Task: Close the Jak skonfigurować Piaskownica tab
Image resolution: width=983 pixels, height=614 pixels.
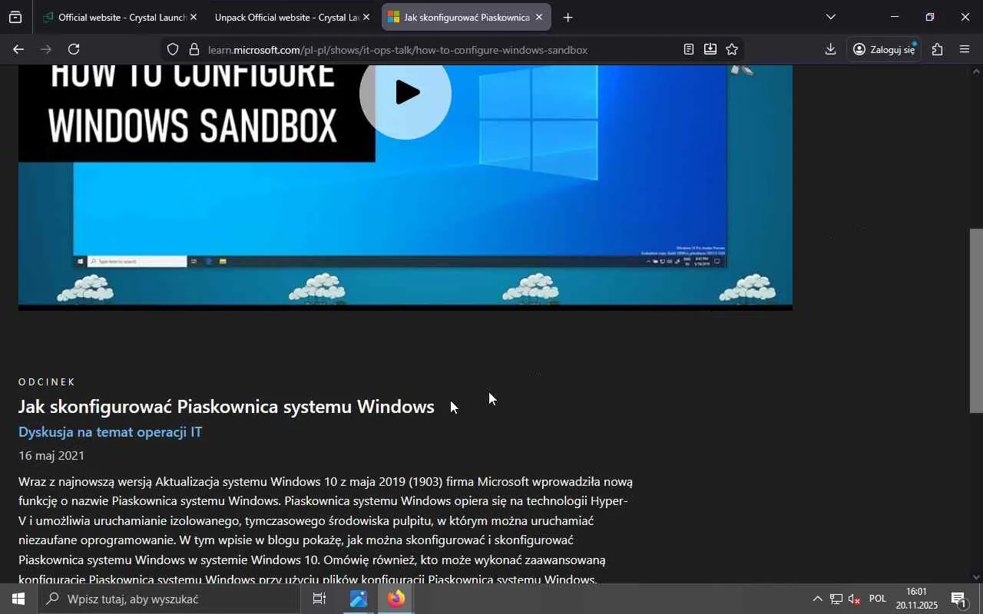Action: coord(538,17)
